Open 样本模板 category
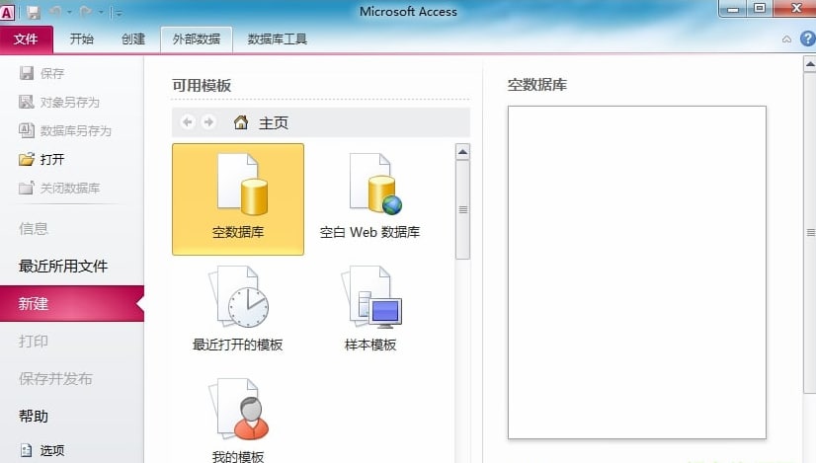This screenshot has height=463, width=816. pos(370,309)
